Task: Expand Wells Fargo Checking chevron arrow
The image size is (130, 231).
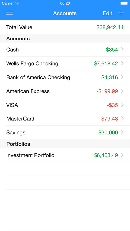Action: pos(122,63)
